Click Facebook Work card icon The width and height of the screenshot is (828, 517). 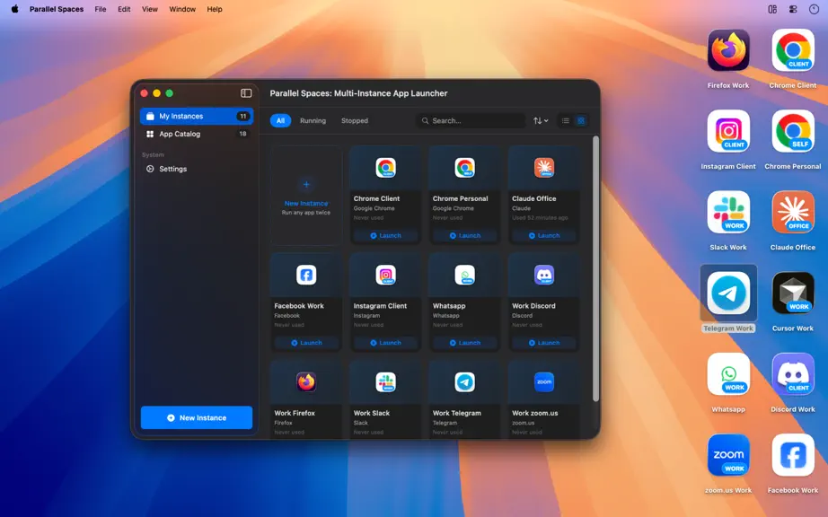coord(306,275)
